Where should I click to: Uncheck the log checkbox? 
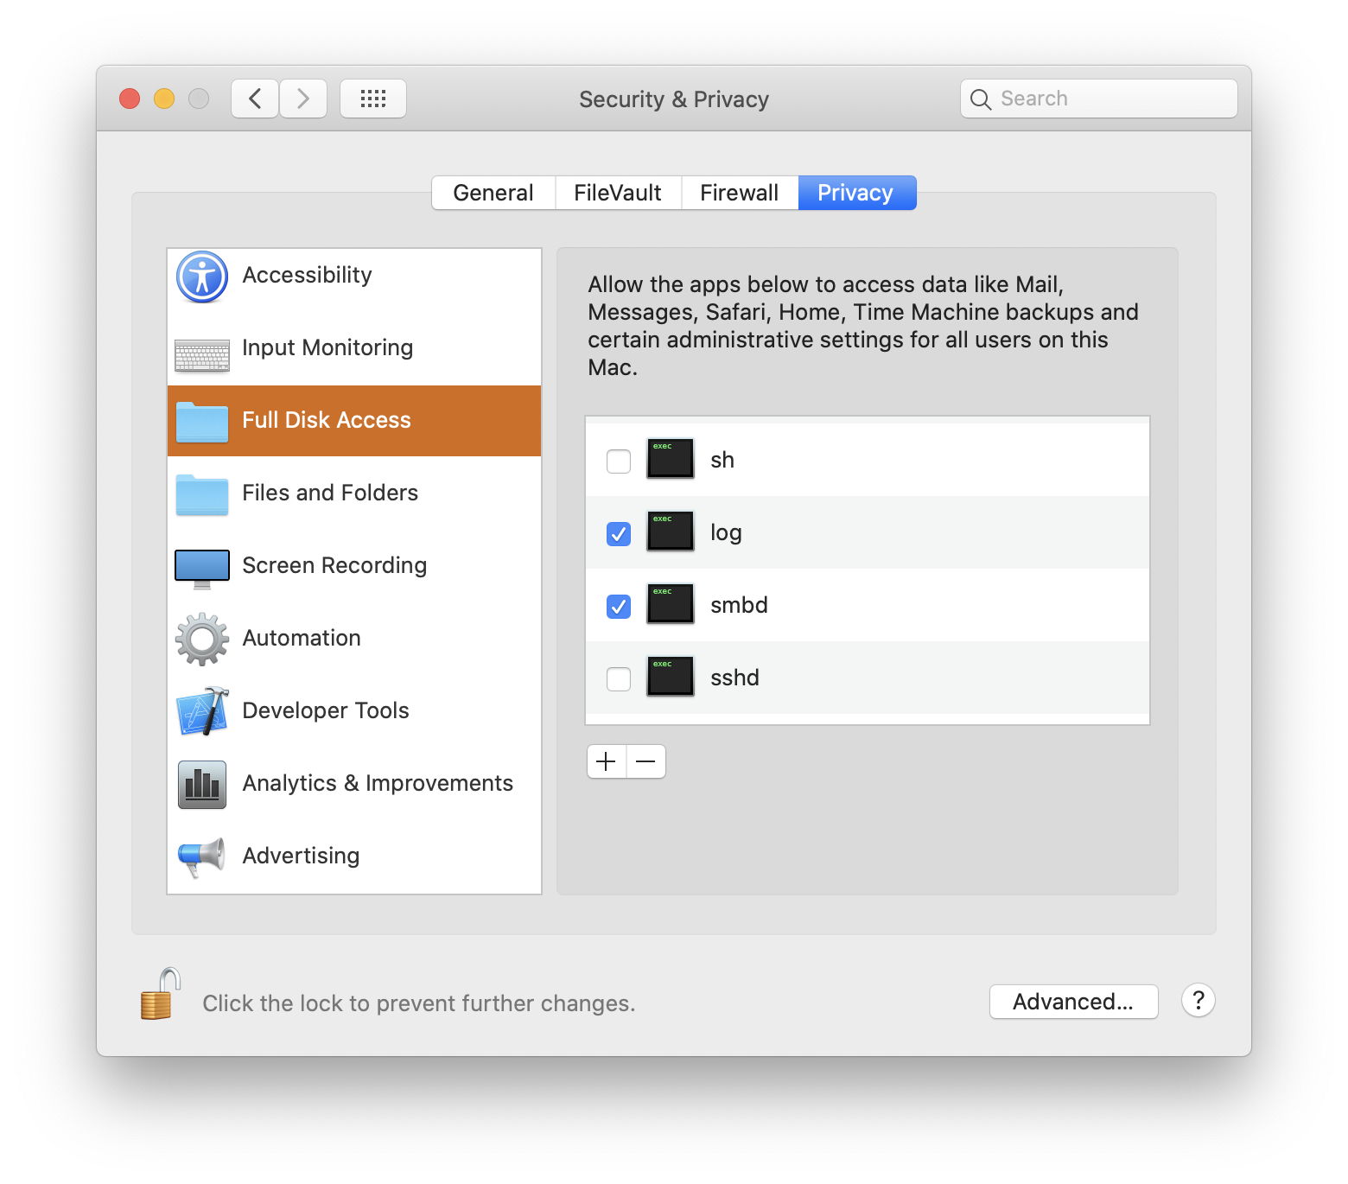(x=619, y=534)
